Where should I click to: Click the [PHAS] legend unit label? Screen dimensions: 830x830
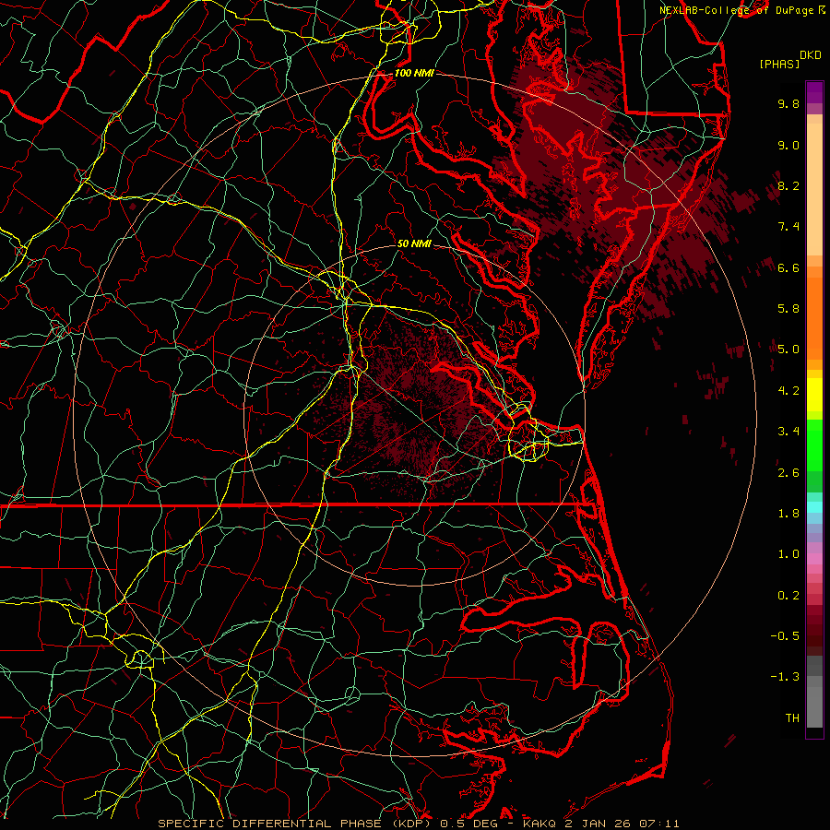point(779,64)
